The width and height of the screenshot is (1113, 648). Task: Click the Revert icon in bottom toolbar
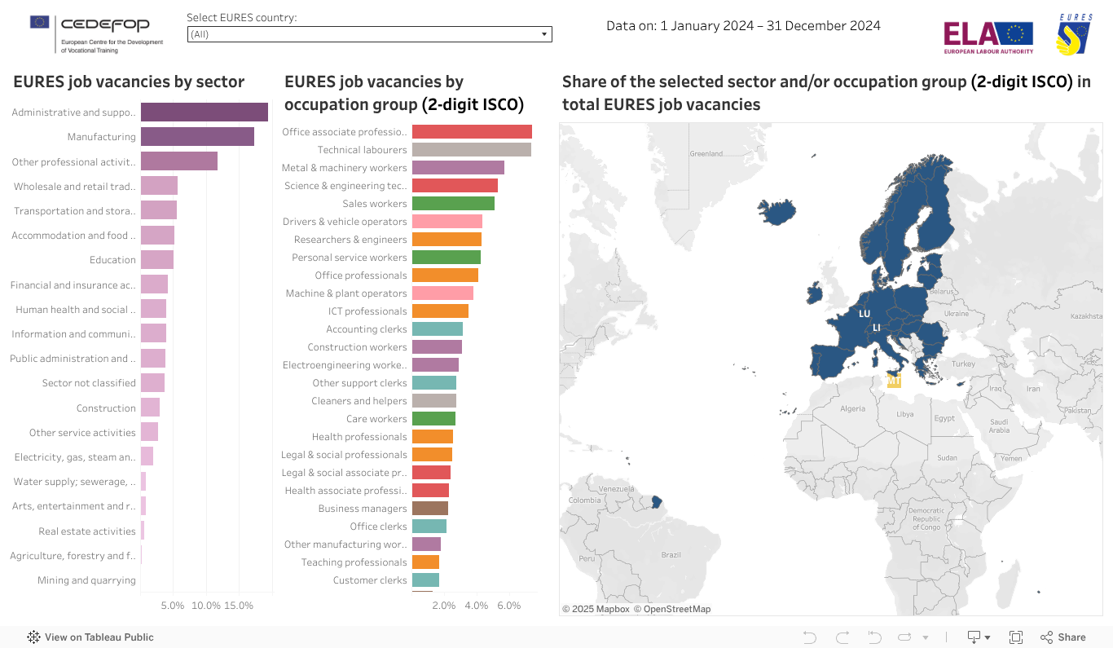[x=874, y=637]
